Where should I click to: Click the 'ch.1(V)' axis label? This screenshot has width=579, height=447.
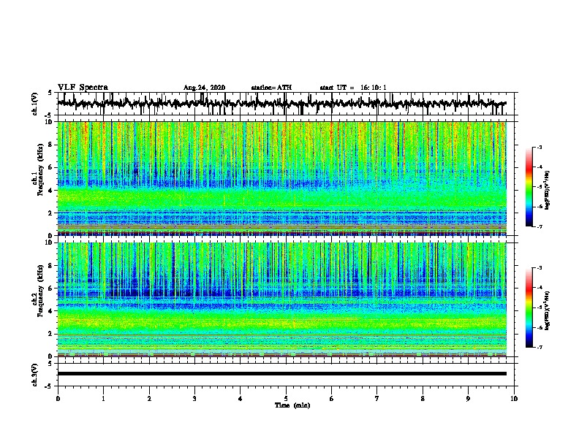[34, 104]
